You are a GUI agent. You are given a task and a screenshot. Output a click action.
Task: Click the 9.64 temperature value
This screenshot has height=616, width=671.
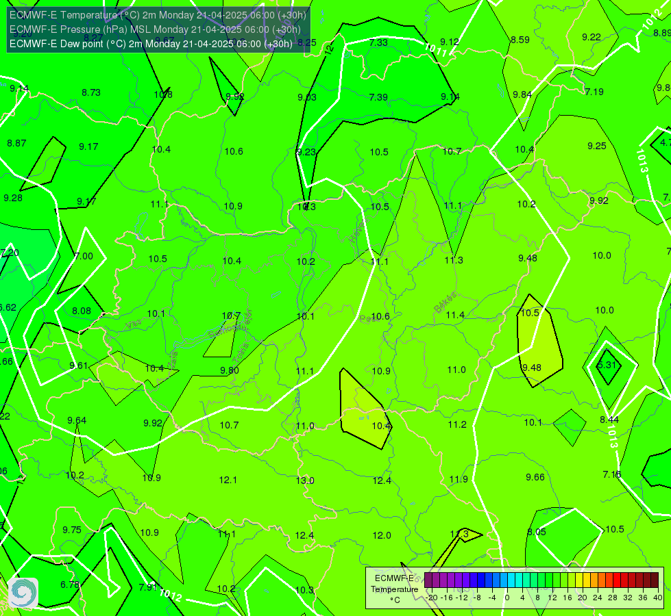tap(77, 420)
